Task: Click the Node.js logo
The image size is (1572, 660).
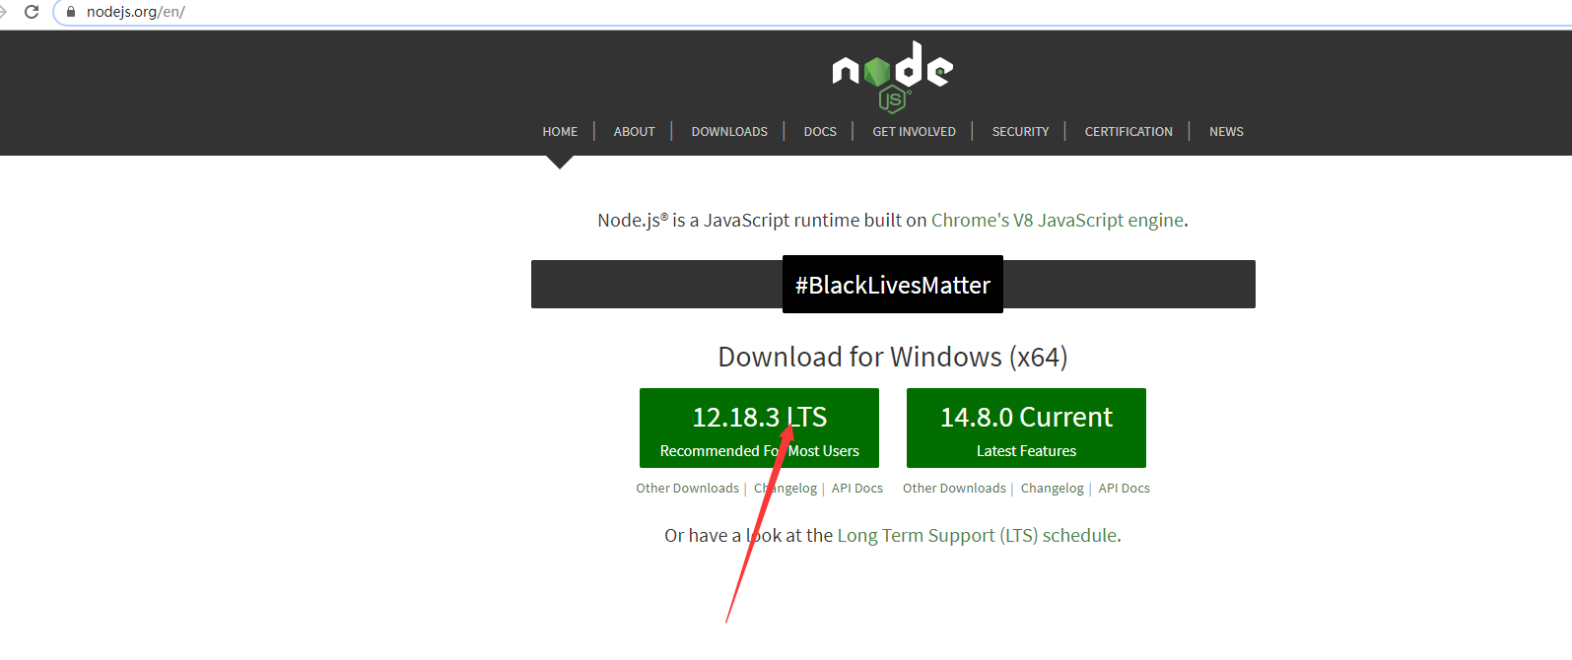Action: point(893,76)
